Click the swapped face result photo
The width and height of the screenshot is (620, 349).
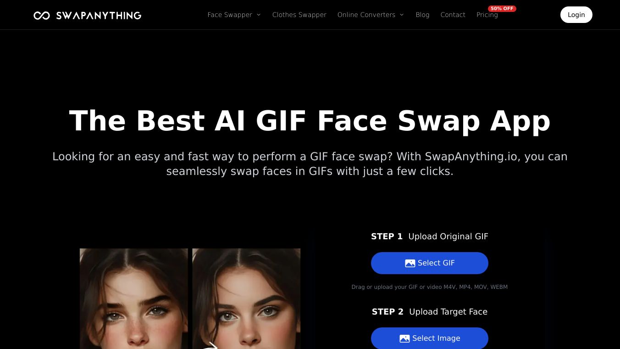coord(246,298)
